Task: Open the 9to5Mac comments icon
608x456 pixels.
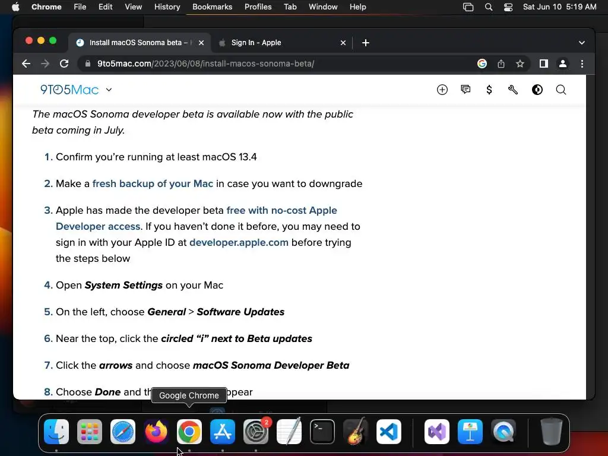Action: [x=465, y=90]
